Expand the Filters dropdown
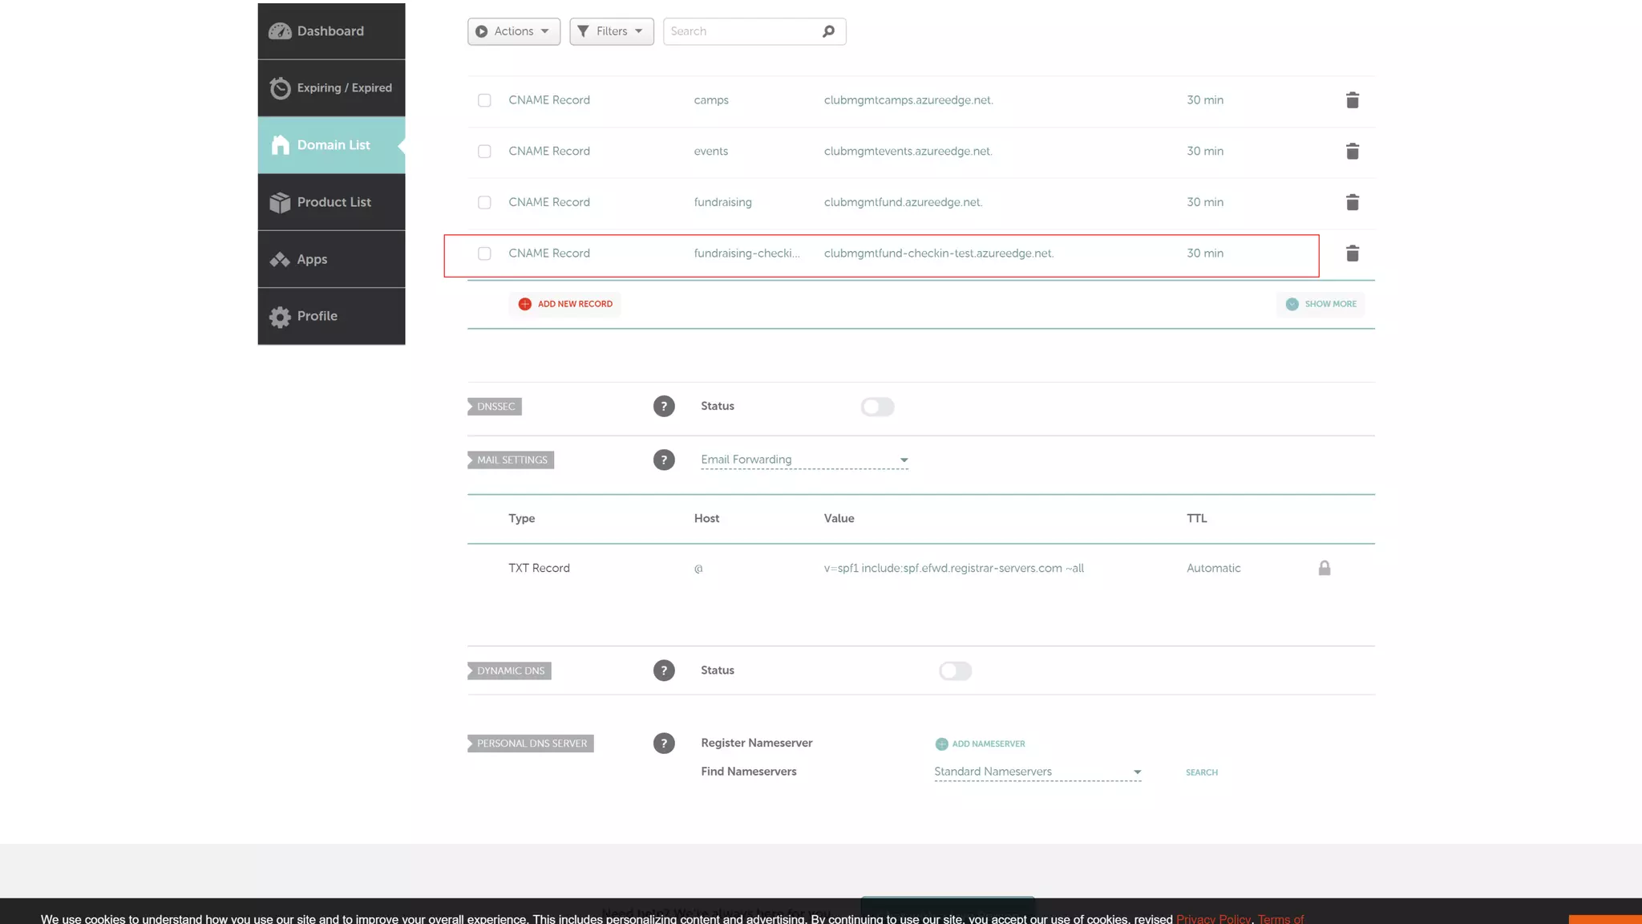The height and width of the screenshot is (924, 1642). coord(611,31)
